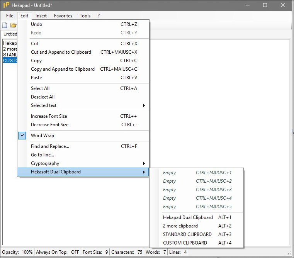Pick the Empty slot CTRL+MAIUSC+5

197,207
